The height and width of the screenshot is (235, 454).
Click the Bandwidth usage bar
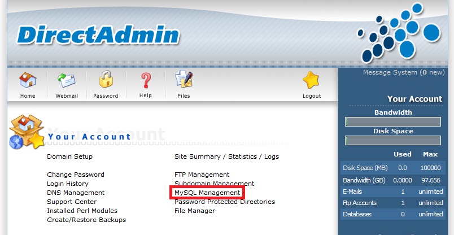[393, 121]
